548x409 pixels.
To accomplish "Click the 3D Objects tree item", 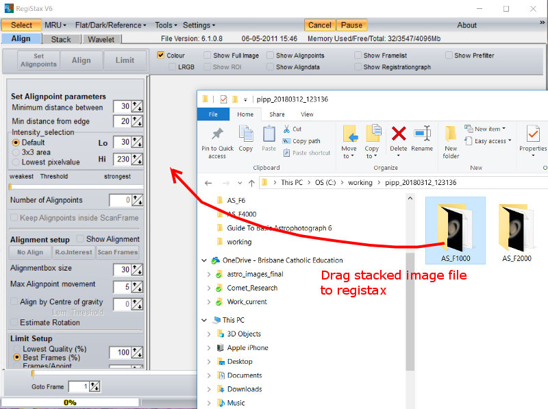I will pos(244,334).
